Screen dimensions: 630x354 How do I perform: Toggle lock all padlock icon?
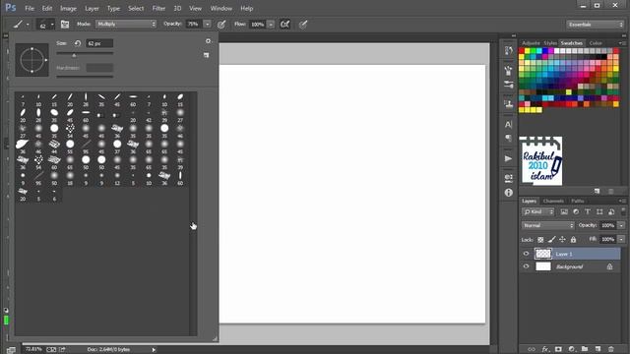tap(573, 240)
